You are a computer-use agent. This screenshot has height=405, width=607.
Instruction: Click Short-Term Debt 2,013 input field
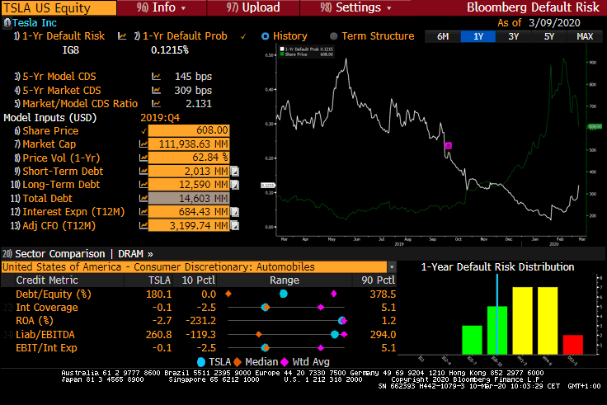(x=189, y=171)
